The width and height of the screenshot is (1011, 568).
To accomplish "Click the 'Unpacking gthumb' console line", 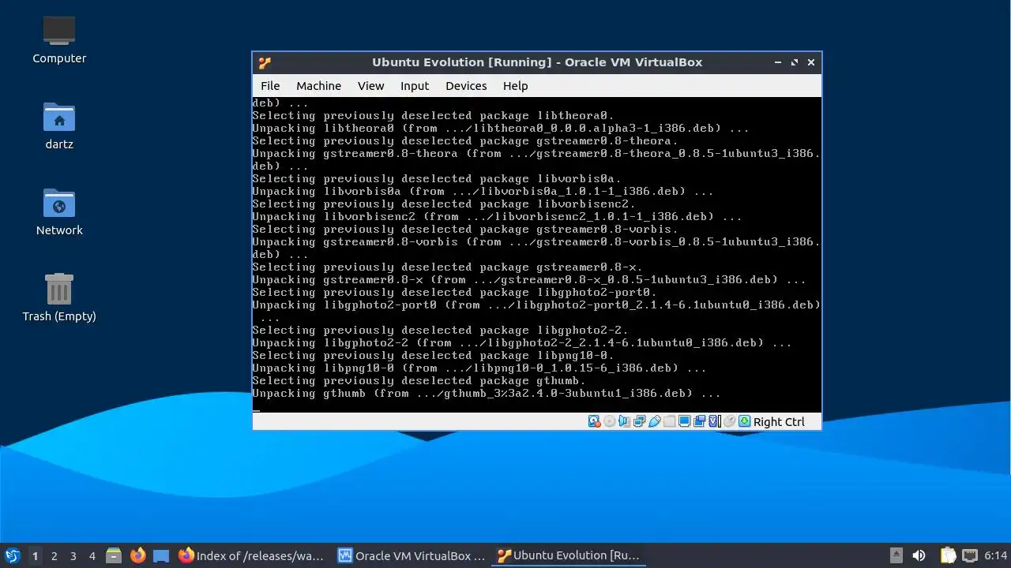I will pyautogui.click(x=487, y=393).
